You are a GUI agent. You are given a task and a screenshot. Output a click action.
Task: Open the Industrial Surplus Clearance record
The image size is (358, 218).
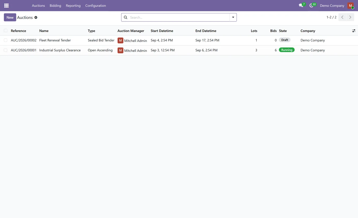coord(60,50)
